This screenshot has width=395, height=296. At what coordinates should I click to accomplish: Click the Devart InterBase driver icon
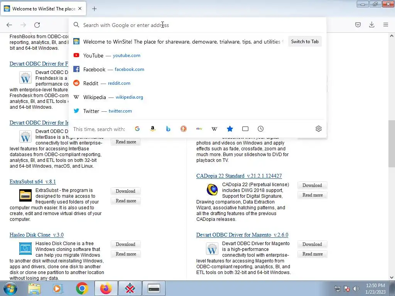click(x=25, y=136)
